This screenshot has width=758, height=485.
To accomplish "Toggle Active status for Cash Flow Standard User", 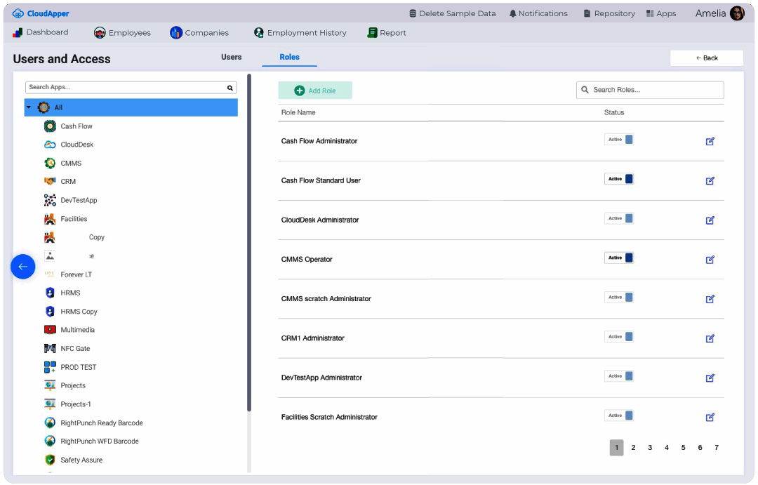I will coord(619,179).
